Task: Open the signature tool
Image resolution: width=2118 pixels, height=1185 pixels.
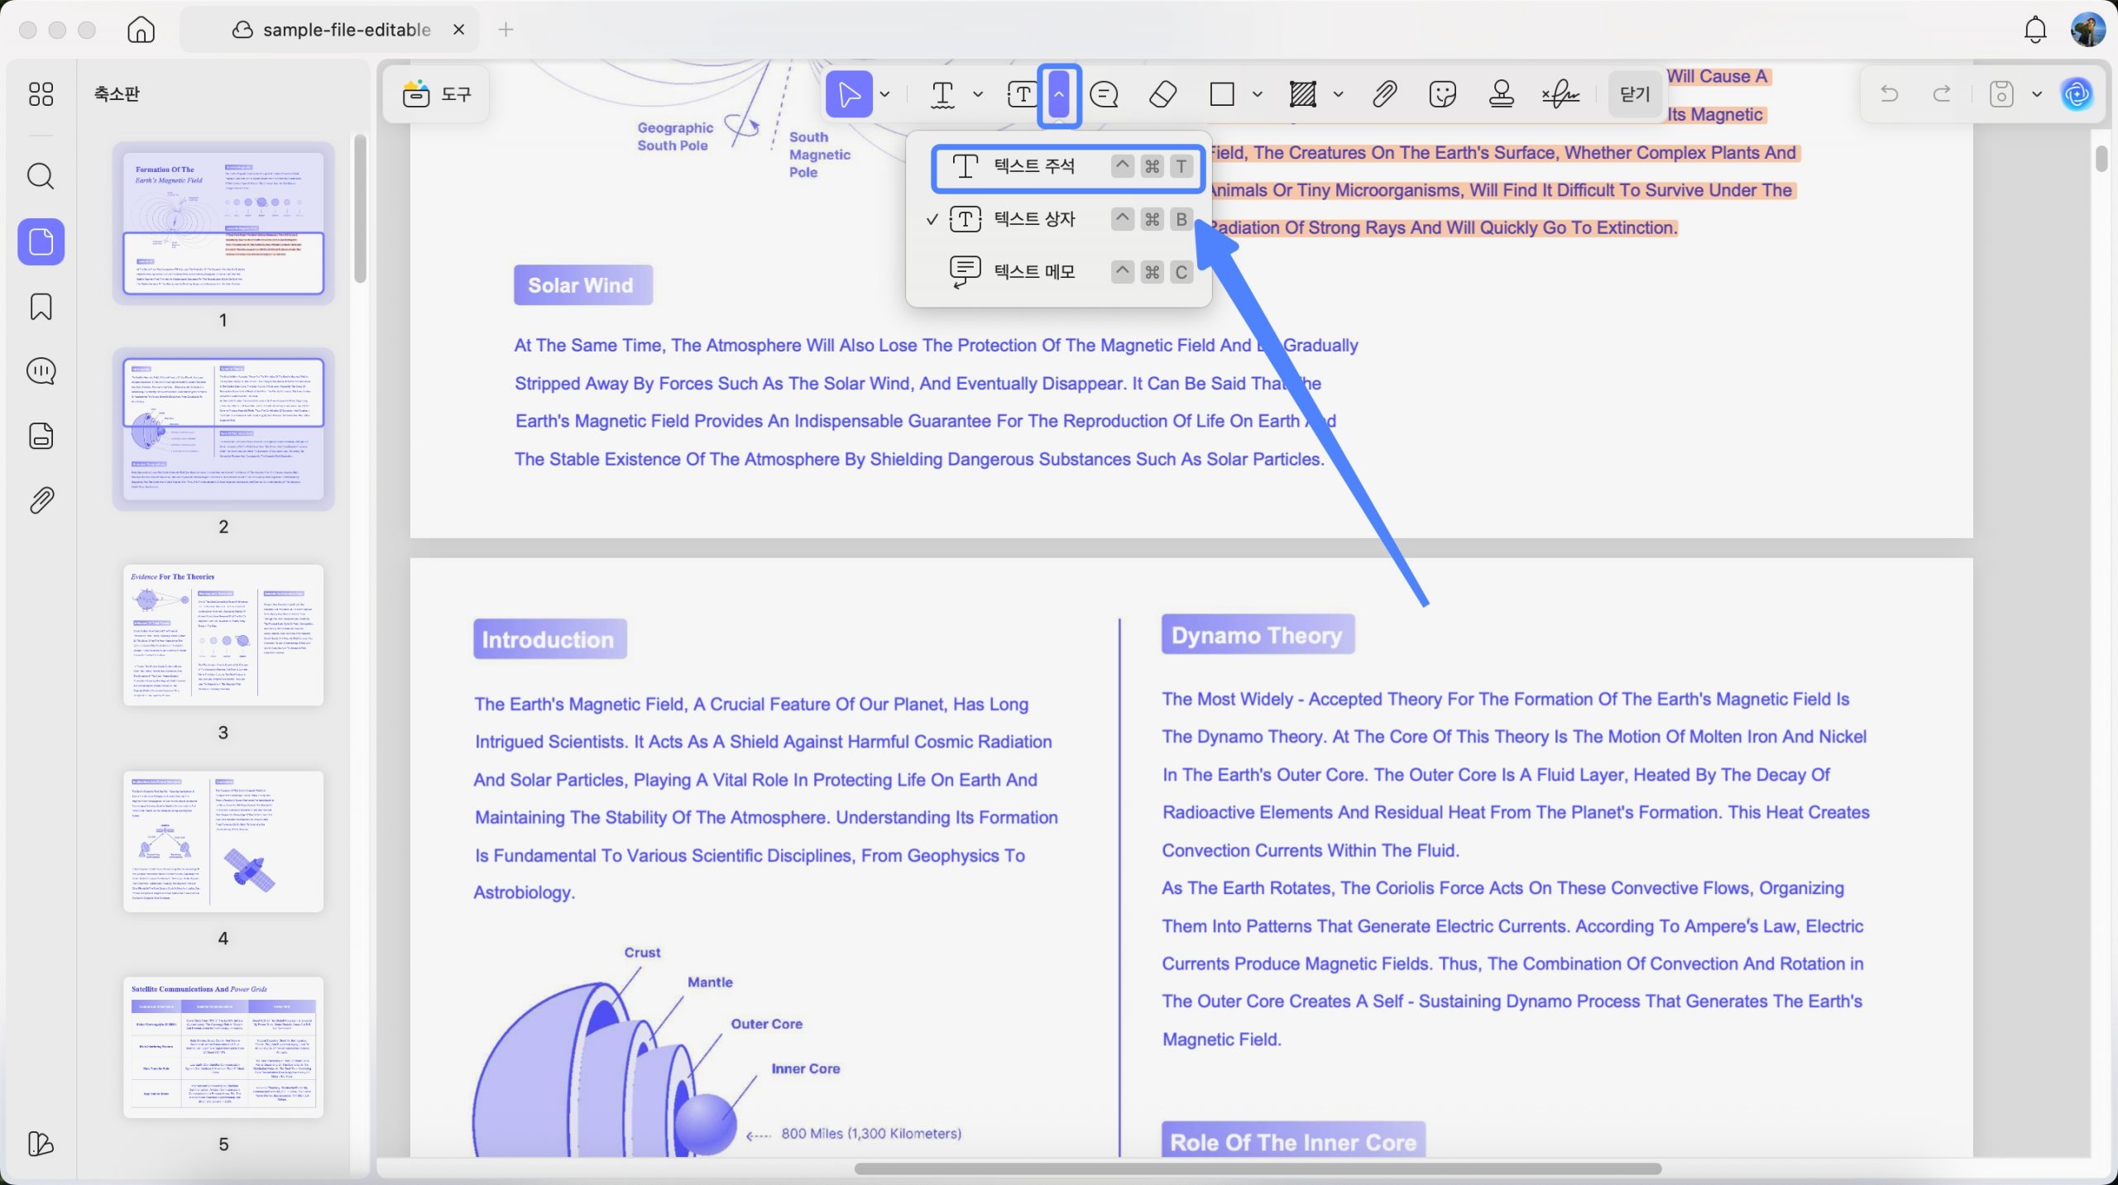Action: pos(1561,94)
